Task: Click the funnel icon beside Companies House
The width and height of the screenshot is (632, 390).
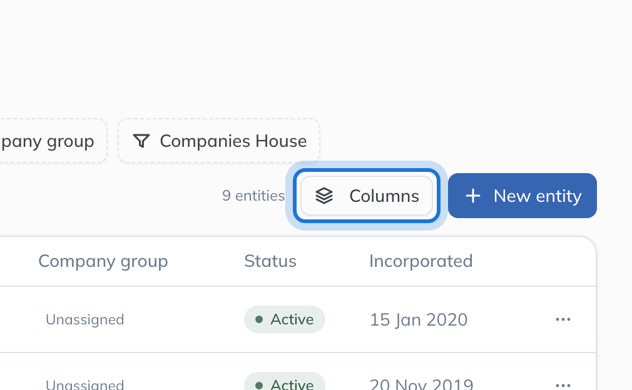Action: [x=141, y=141]
